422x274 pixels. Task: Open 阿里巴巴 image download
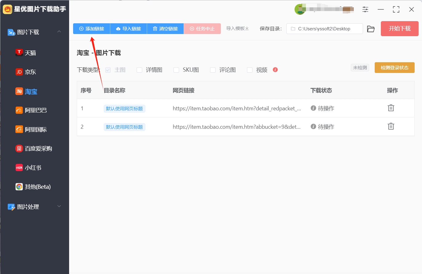[31, 110]
